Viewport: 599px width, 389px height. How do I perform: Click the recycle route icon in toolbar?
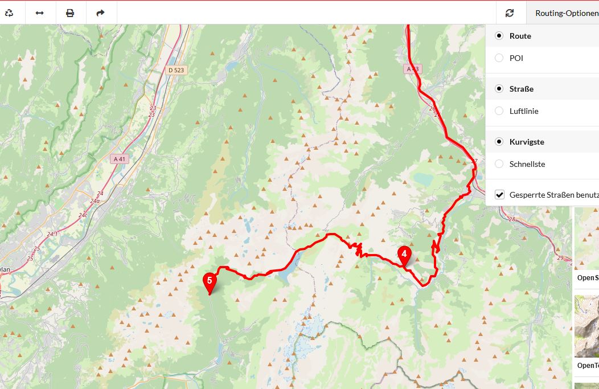coord(9,13)
